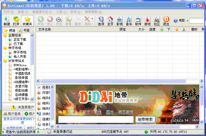Sort by 大小 column header

(x=137, y=29)
